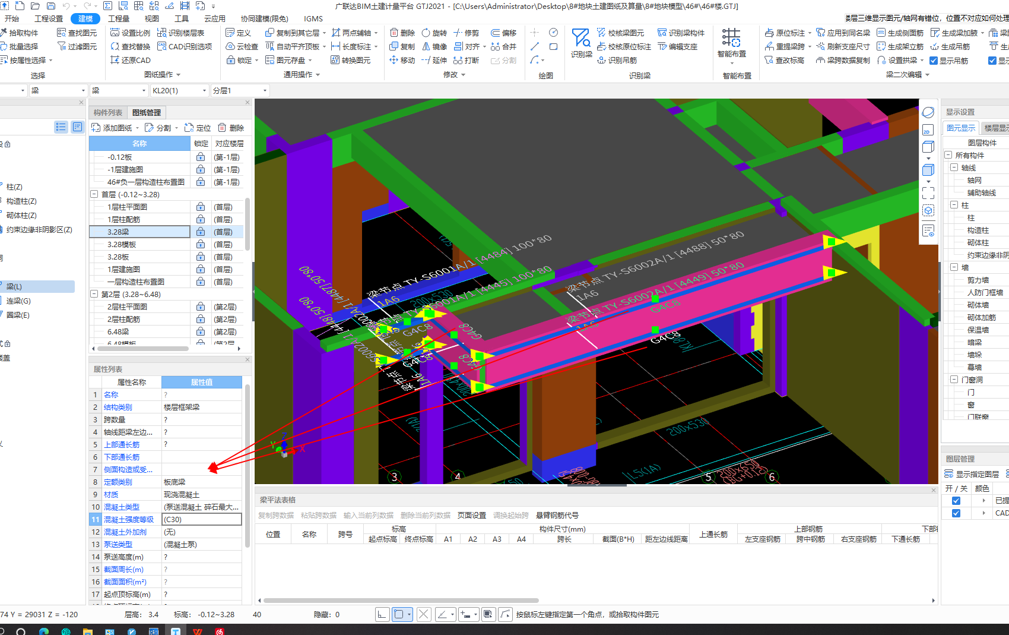Click the 删除 delete tool in the ribbon

point(402,33)
